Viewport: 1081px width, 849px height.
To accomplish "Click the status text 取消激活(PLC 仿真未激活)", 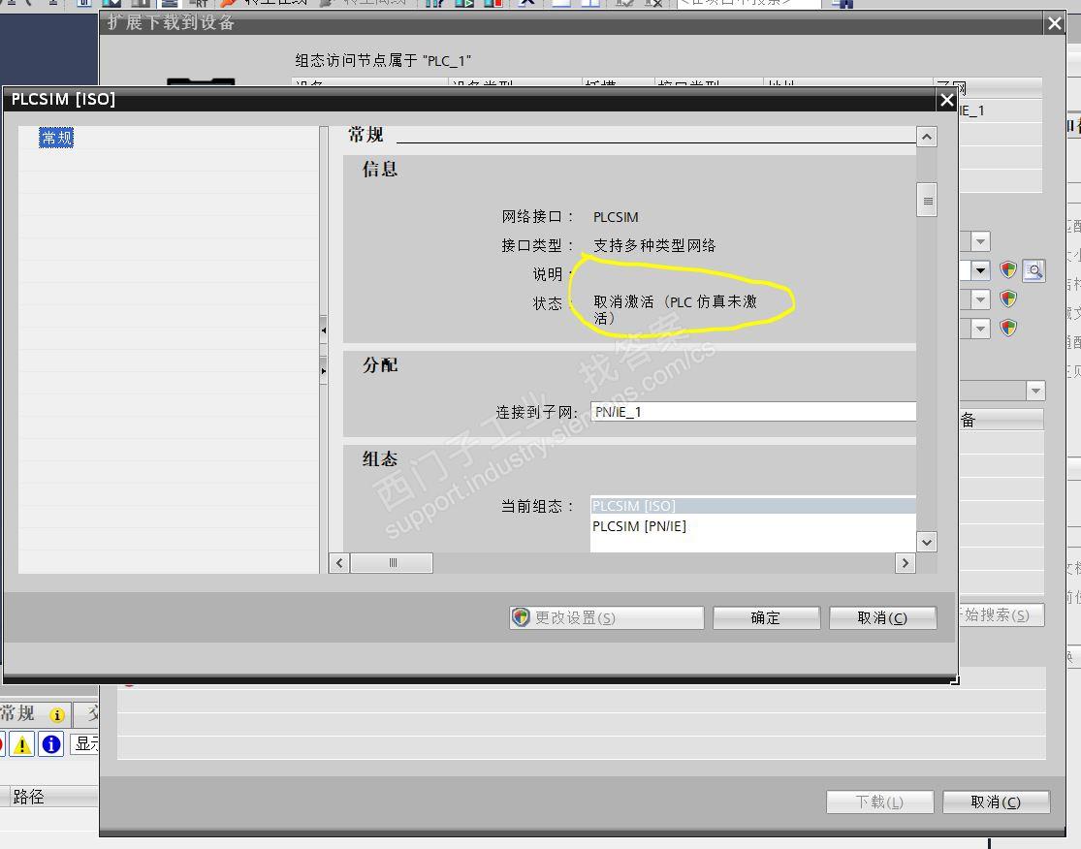I will [x=675, y=309].
